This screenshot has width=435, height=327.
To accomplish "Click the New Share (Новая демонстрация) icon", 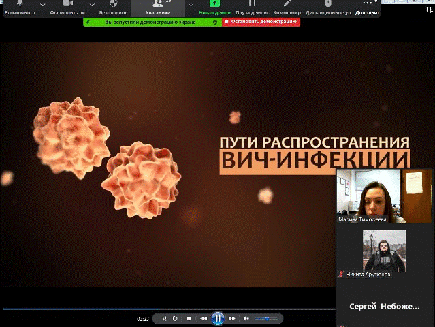I will click(x=214, y=4).
